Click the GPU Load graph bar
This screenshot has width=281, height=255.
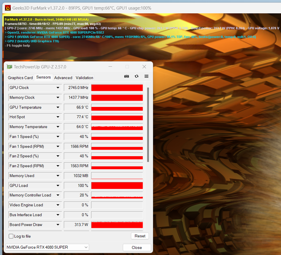point(117,185)
